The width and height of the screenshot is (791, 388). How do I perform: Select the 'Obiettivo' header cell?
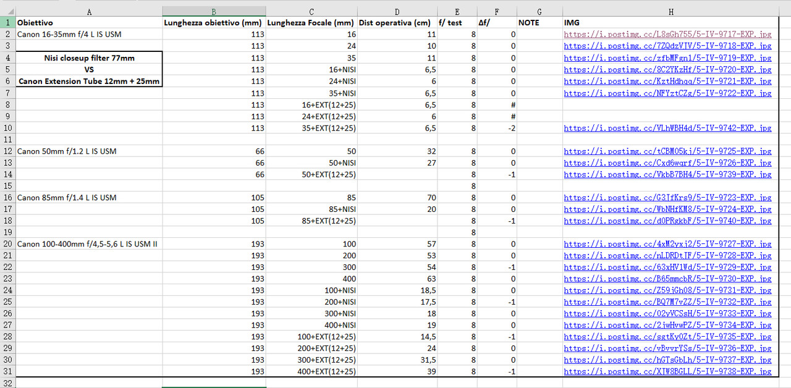pos(89,23)
